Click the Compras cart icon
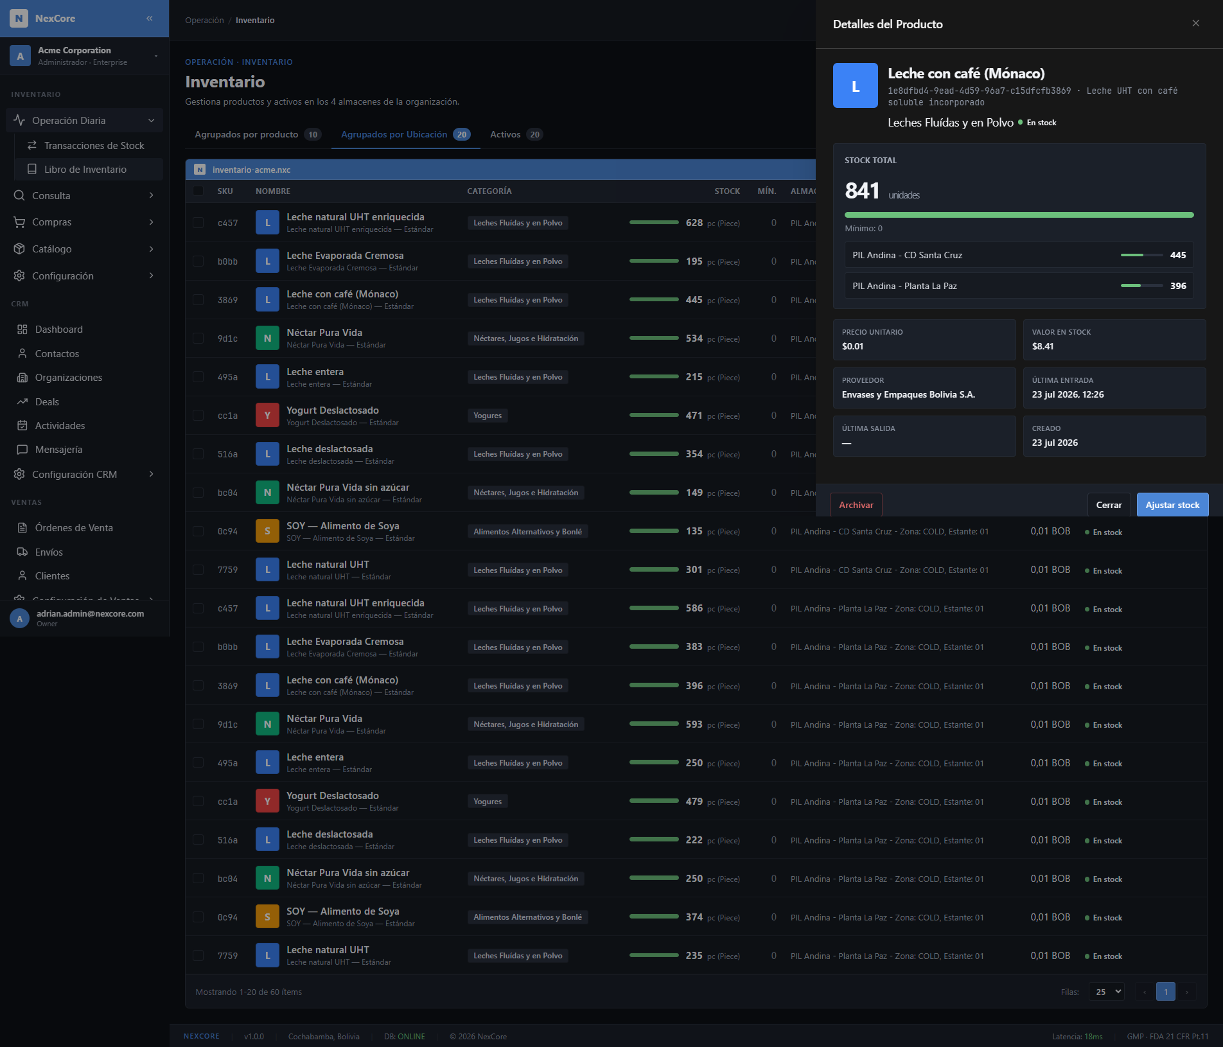 point(19,222)
